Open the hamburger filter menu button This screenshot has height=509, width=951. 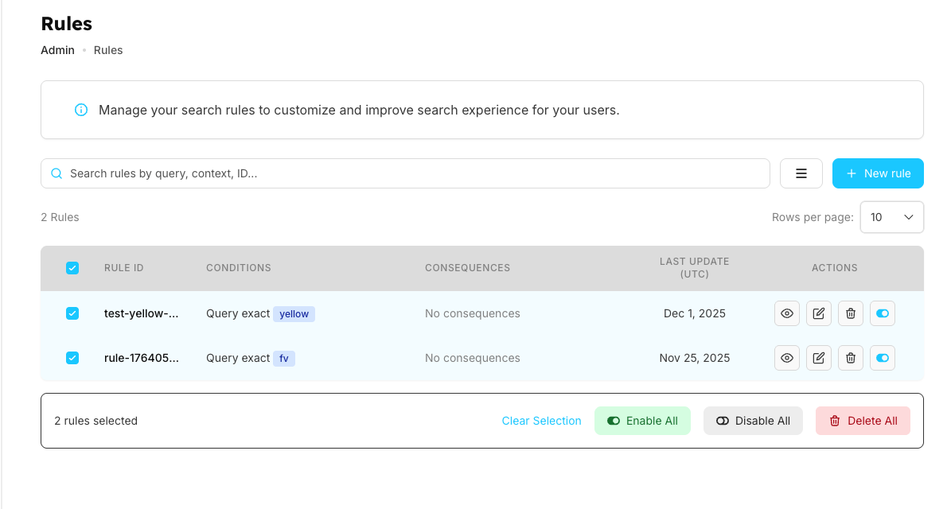(x=801, y=173)
